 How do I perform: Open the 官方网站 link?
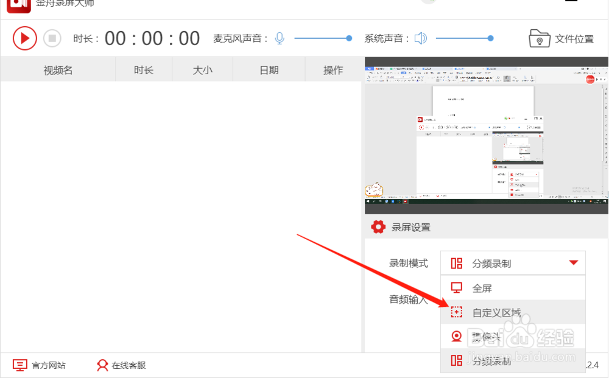point(49,365)
